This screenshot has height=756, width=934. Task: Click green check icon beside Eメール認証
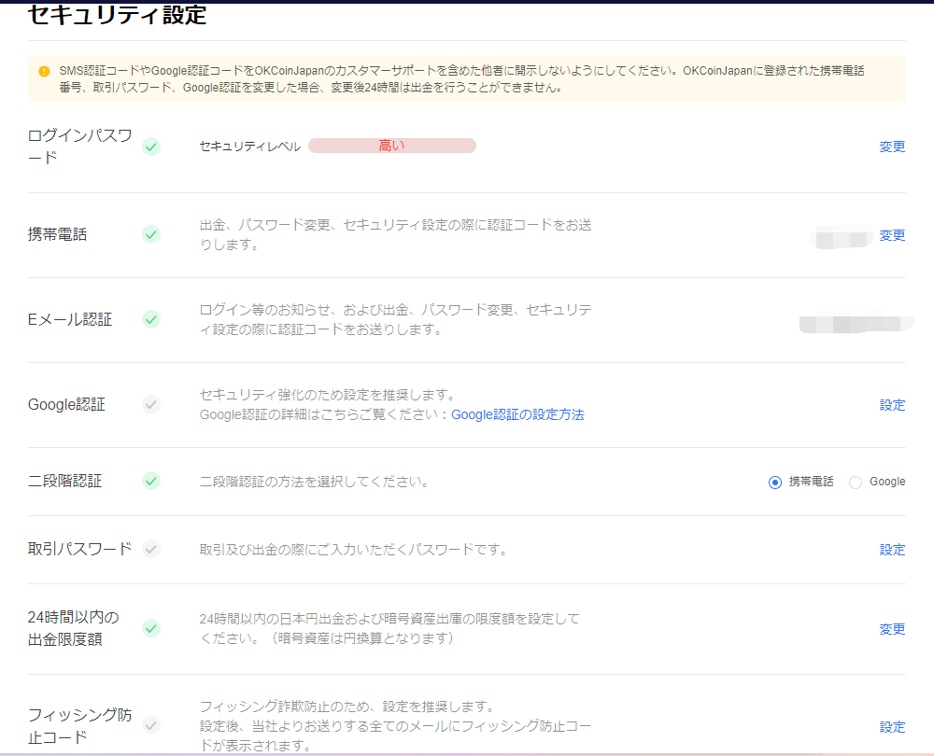click(x=151, y=319)
